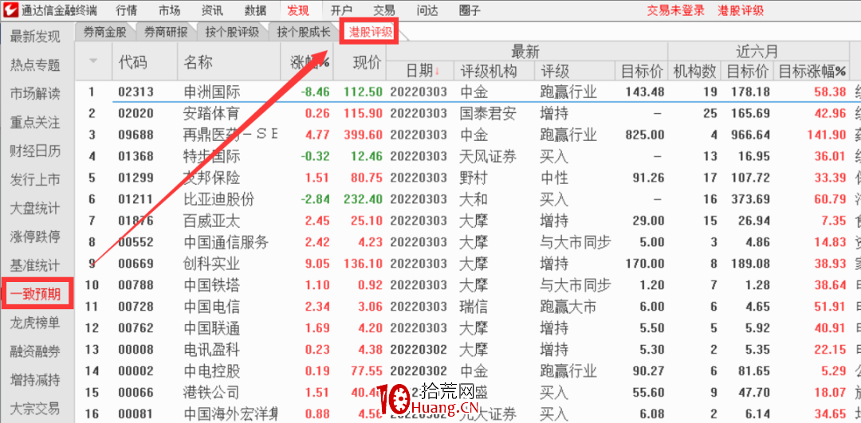Sort by the 机构数 column header

695,70
